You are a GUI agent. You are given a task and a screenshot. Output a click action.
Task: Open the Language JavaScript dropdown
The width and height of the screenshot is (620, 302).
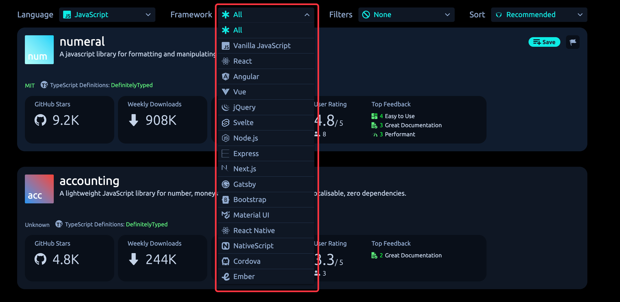point(107,15)
